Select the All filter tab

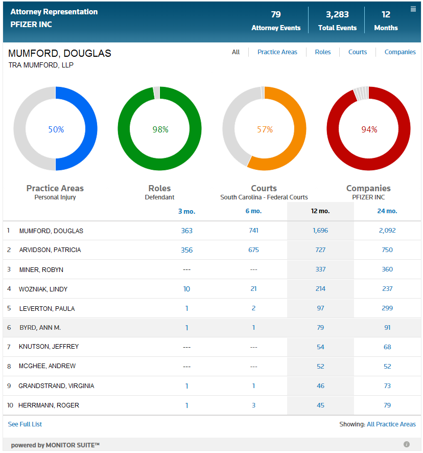tap(236, 52)
